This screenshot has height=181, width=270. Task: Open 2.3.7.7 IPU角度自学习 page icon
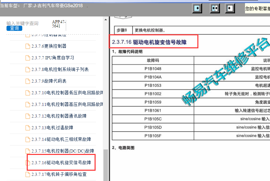(x=28, y=58)
